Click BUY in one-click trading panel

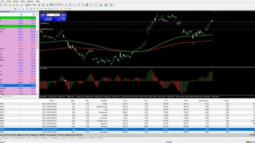63,15
